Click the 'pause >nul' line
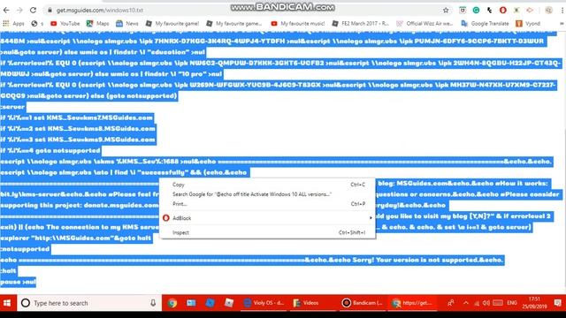This screenshot has width=566, height=318. point(18,282)
